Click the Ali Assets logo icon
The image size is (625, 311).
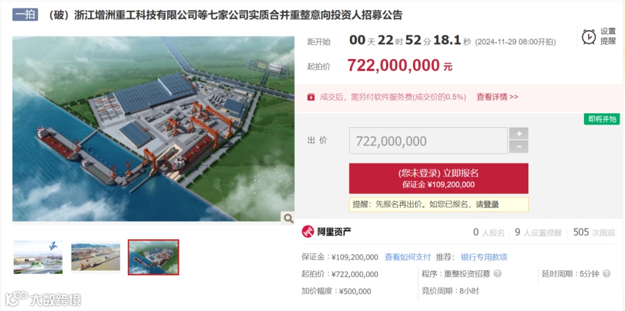pyautogui.click(x=308, y=232)
